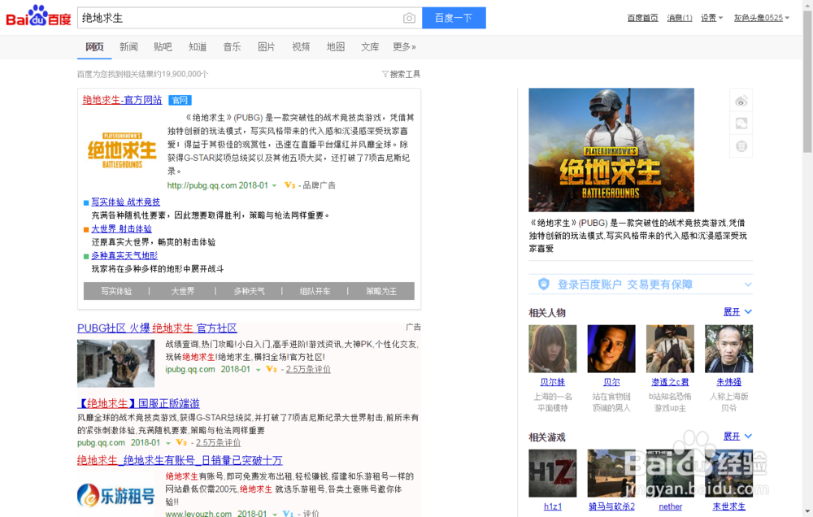This screenshot has width=813, height=517.
Task: Expand arrow next to pubg.qq.com 2018-01 品牌广告
Action: click(x=274, y=185)
